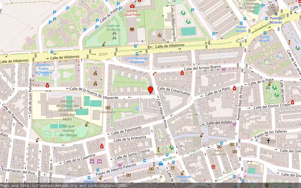Image resolution: width=301 pixels, height=188 pixels.
Task: Click the Instituto de Educación Secundaria Celestino Mutis label
Action: coord(67,110)
